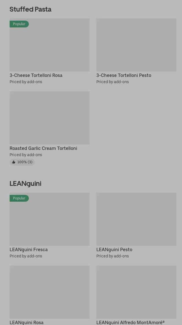Screen dimensions: 182x325
Task: Click the 3-Cheese Tortelloni Rosa title
Action: point(36,76)
